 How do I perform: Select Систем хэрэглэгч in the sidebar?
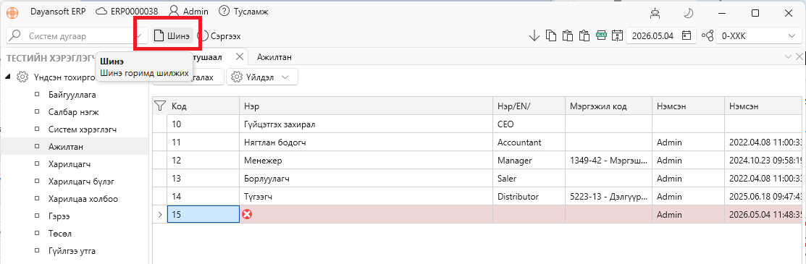tap(83, 129)
